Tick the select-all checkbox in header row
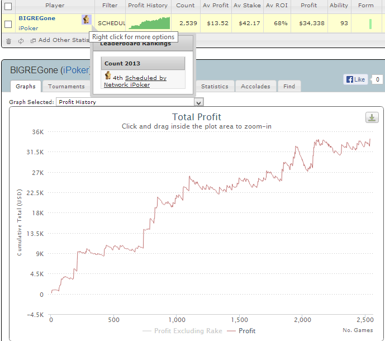The image size is (385, 341). point(8,6)
